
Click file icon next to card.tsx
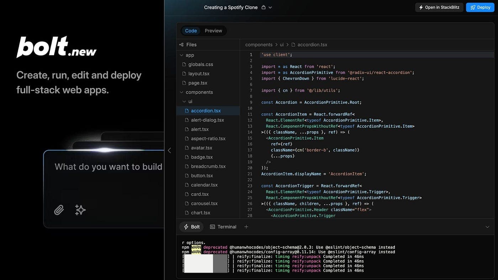tap(187, 194)
